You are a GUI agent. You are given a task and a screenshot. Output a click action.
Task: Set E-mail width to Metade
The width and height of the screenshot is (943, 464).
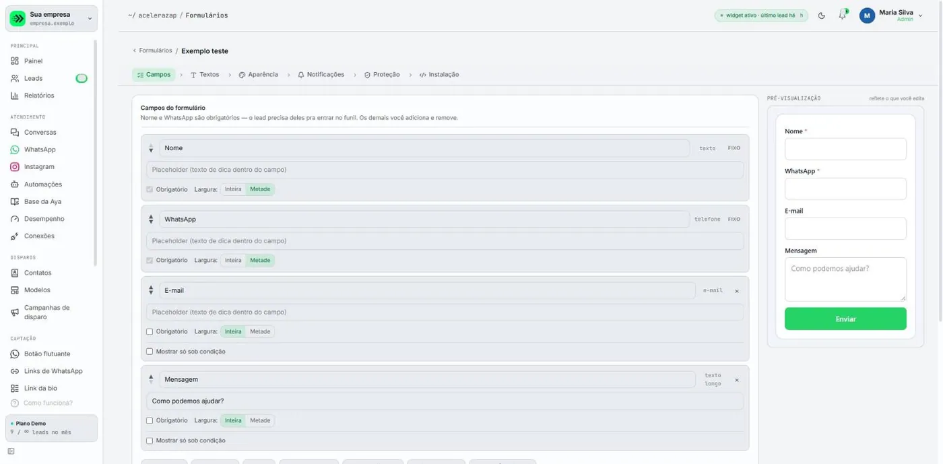[260, 332]
